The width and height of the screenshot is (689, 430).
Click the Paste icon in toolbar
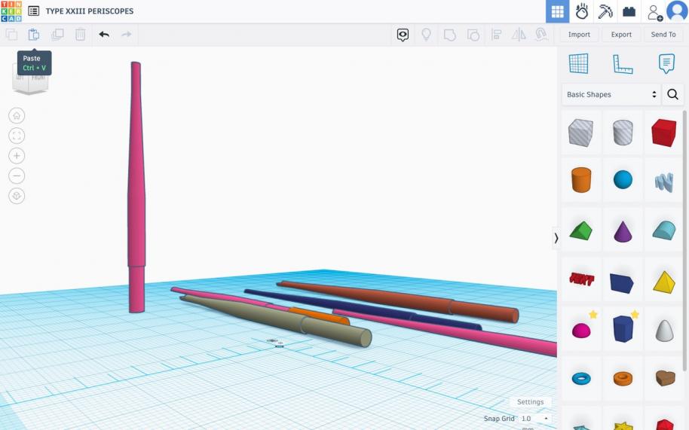(34, 35)
